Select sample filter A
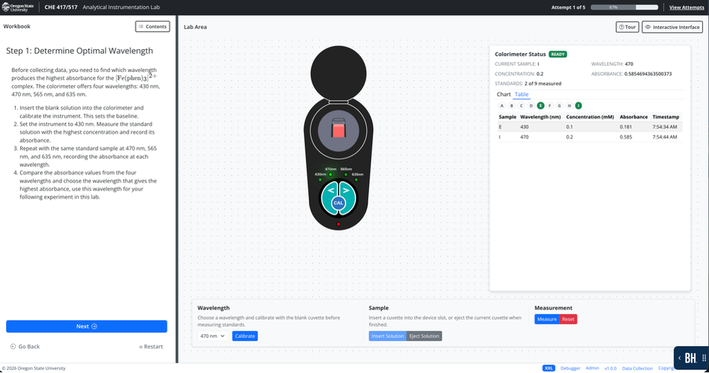The image size is (709, 373). pos(502,106)
